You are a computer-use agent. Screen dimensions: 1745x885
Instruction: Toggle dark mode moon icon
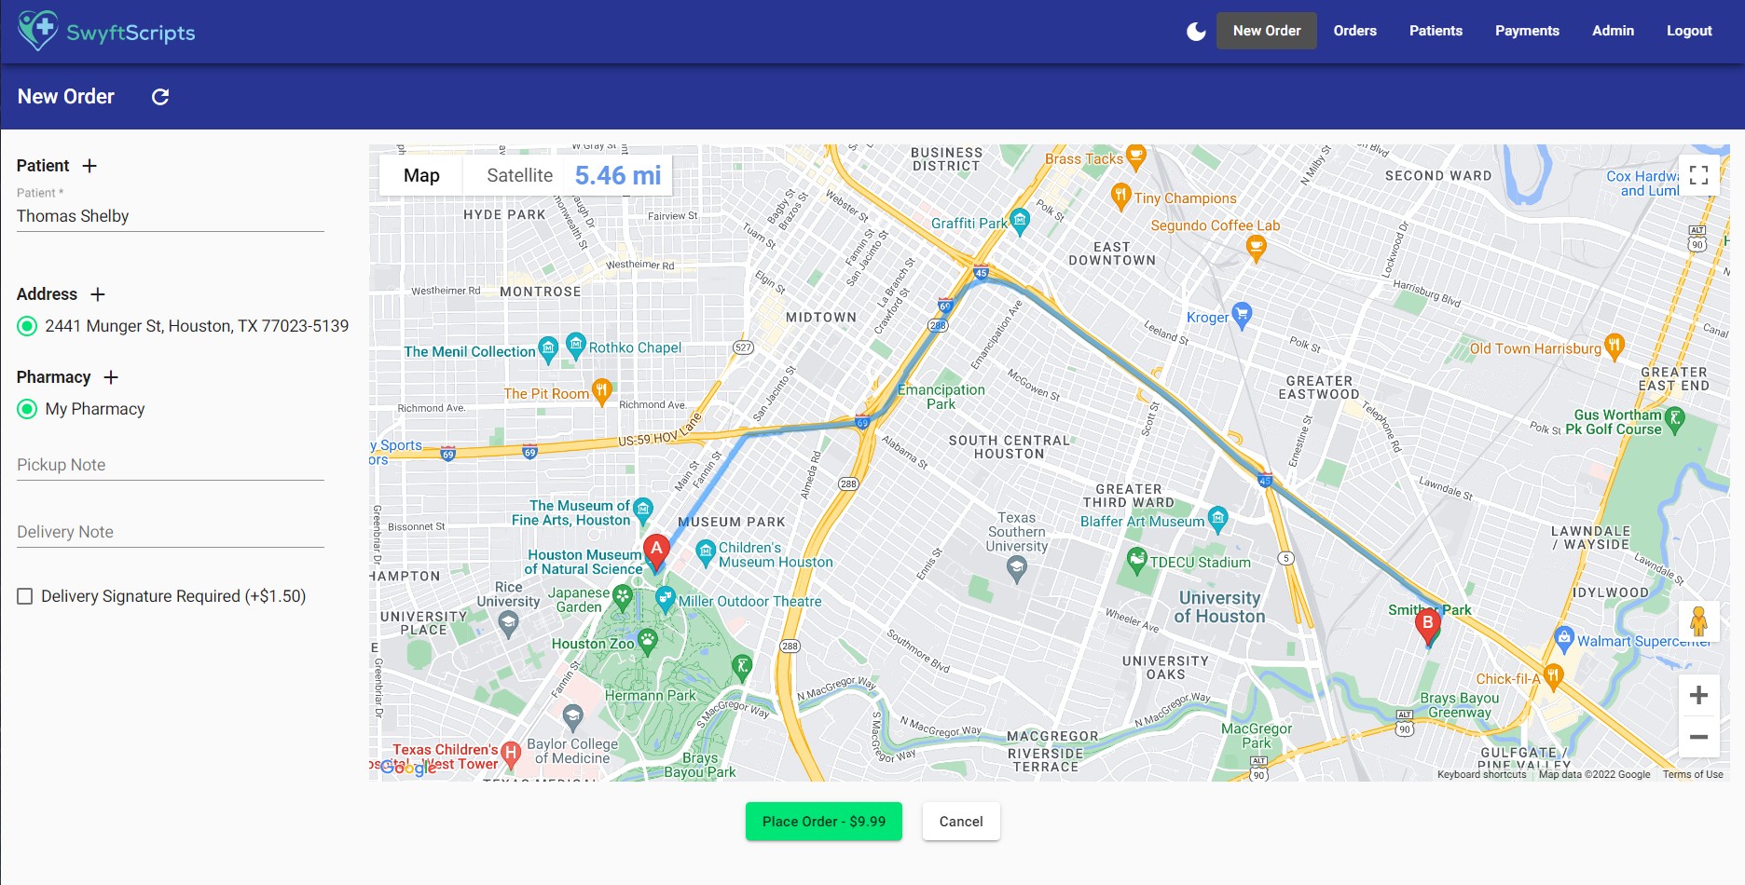point(1196,32)
